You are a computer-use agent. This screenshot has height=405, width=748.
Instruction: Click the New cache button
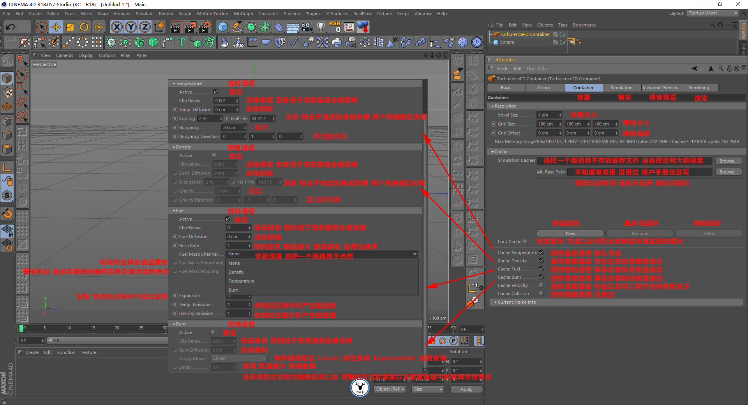(x=570, y=233)
